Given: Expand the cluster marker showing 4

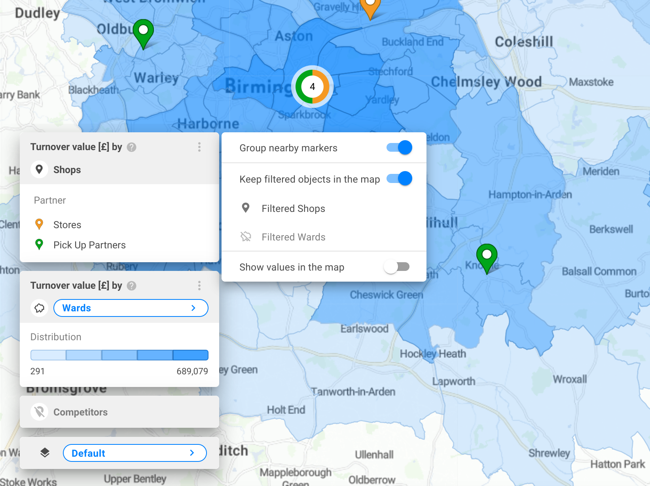Looking at the screenshot, I should (313, 87).
